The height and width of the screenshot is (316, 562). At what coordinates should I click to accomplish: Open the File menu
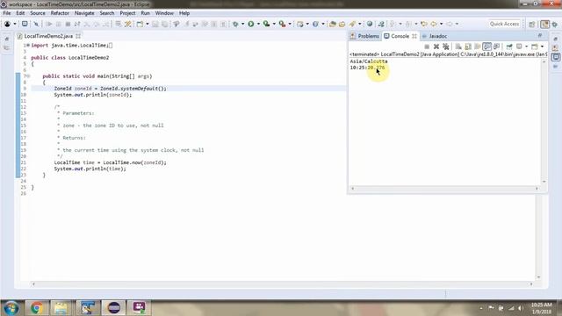click(x=7, y=13)
